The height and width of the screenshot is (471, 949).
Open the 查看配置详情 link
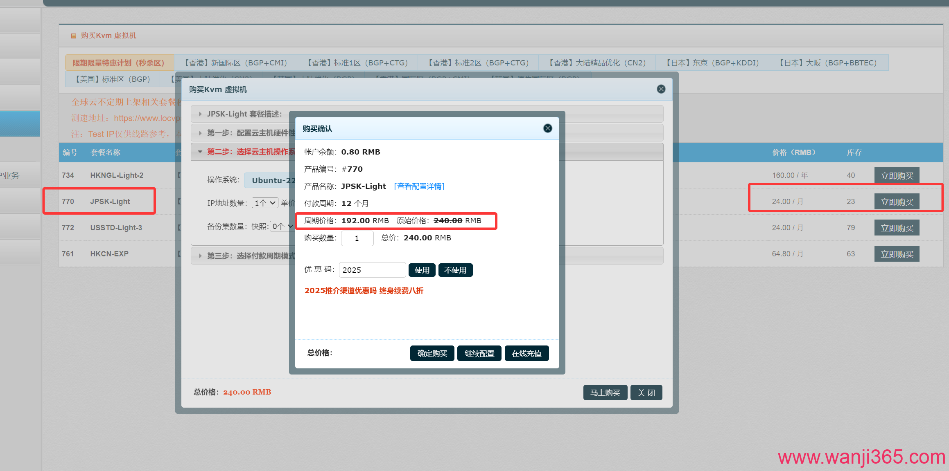point(419,186)
